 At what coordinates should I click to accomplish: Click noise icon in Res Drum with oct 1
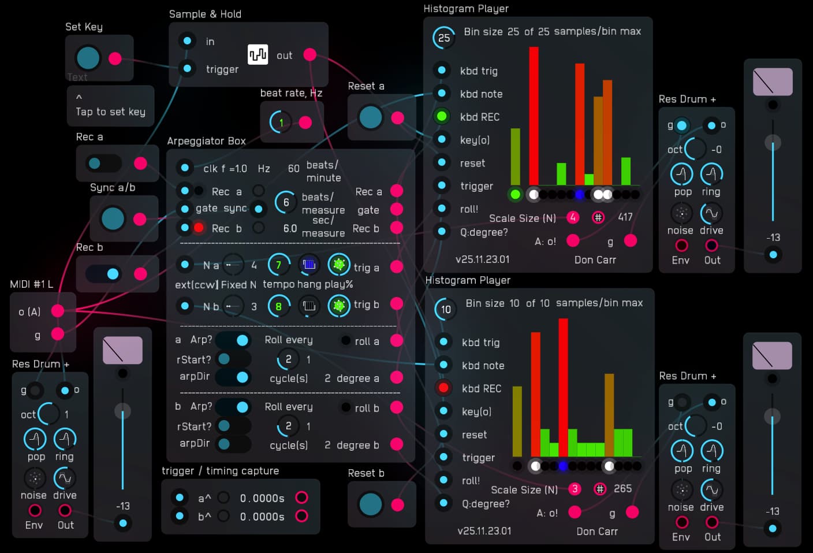pyautogui.click(x=35, y=478)
